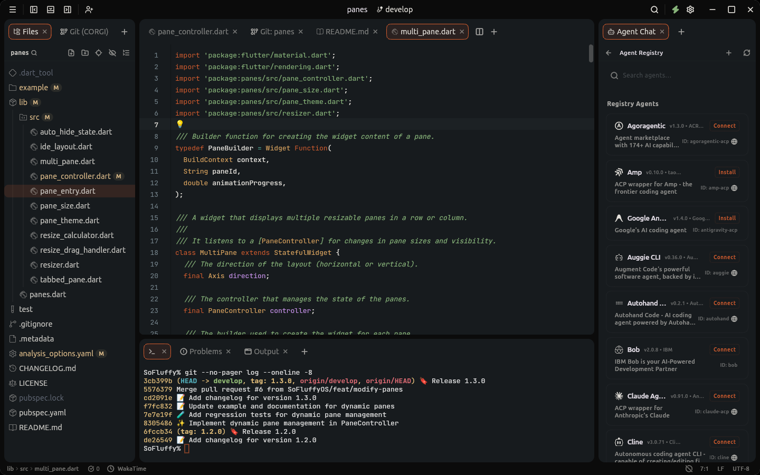Switch branch via develop selector
Screen dimensions: 760x475
[x=395, y=9]
